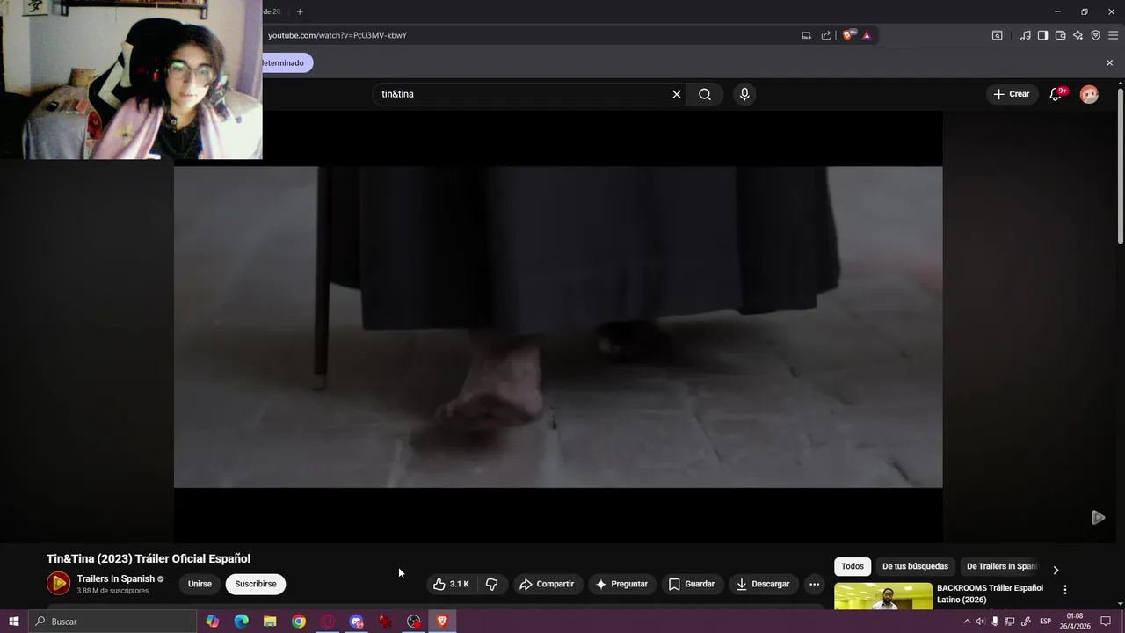The image size is (1125, 633).
Task: Open File Explorer from the taskbar
Action: [270, 622]
